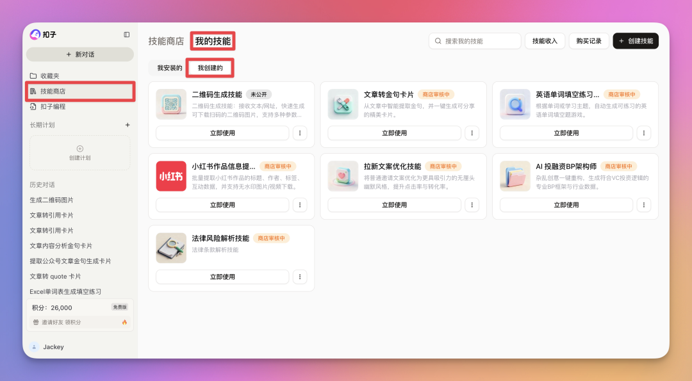Open 技能收入 page
The image size is (692, 381).
(545, 41)
